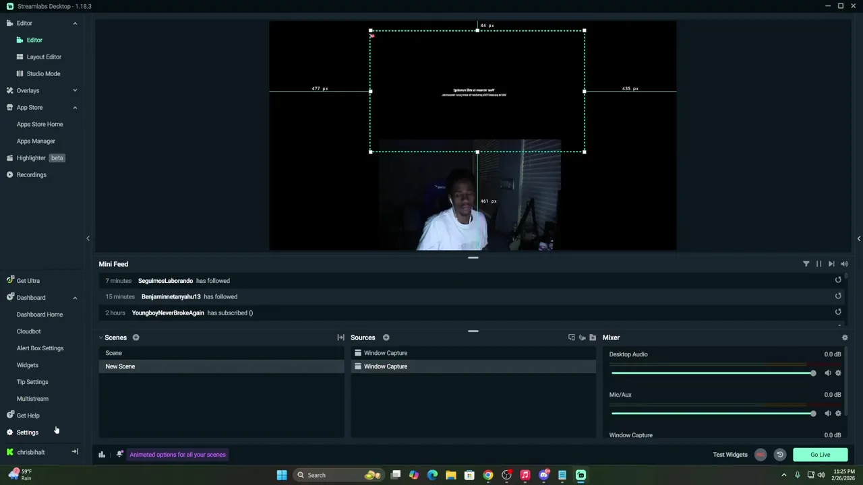Image resolution: width=863 pixels, height=485 pixels.
Task: Adjust Desktop Audio volume slider
Action: coord(713,373)
